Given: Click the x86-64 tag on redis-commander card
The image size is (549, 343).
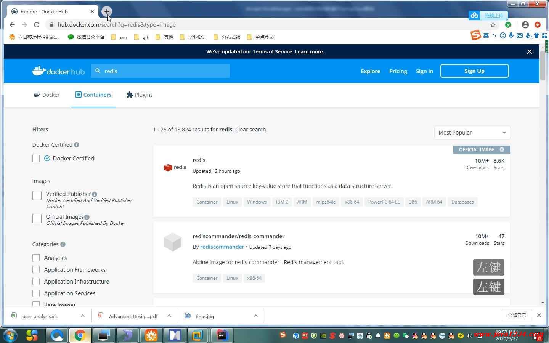Looking at the screenshot, I should click(254, 278).
